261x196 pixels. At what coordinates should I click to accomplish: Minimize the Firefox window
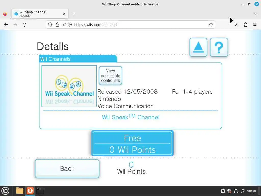click(x=242, y=4)
